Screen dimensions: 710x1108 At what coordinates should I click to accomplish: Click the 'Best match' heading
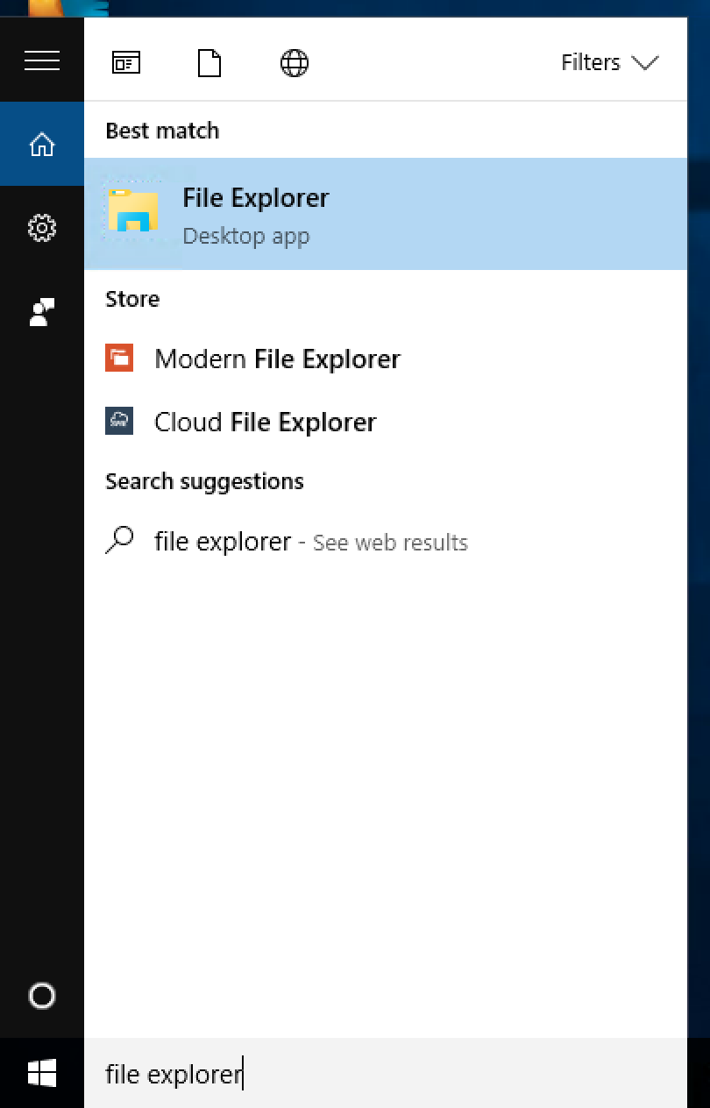click(162, 131)
